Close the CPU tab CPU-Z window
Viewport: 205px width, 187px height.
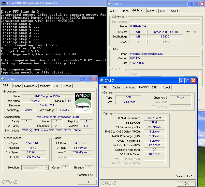tap(94, 79)
